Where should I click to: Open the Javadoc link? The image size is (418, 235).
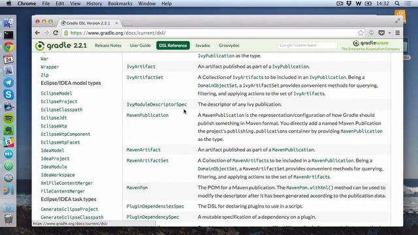(x=202, y=46)
